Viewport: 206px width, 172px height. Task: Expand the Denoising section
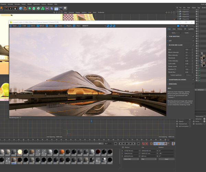(168, 84)
